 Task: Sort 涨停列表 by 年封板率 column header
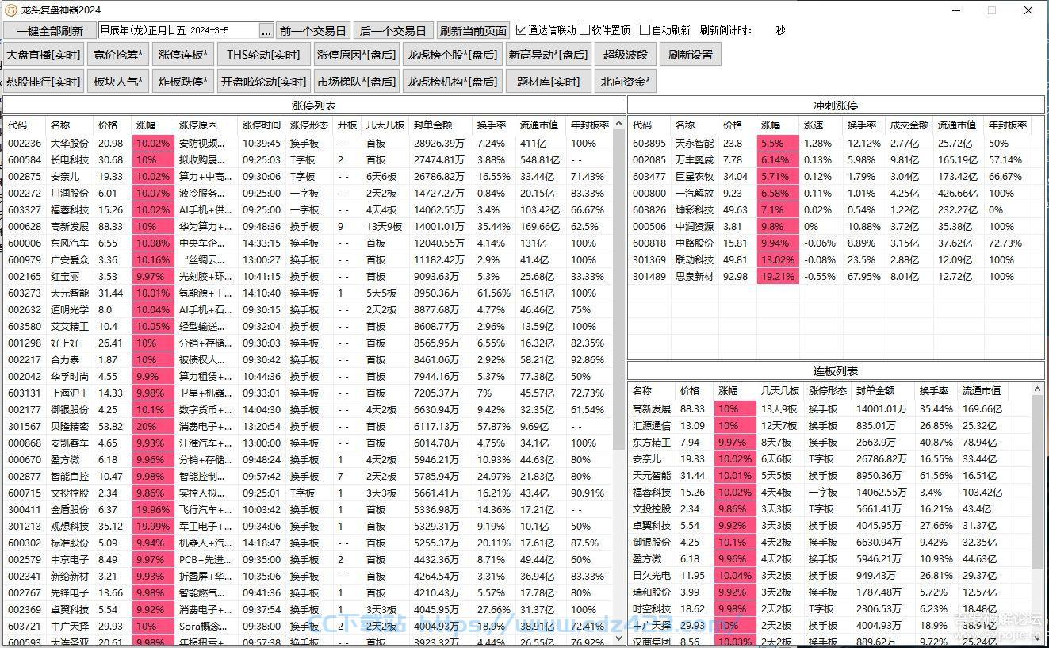tap(590, 125)
